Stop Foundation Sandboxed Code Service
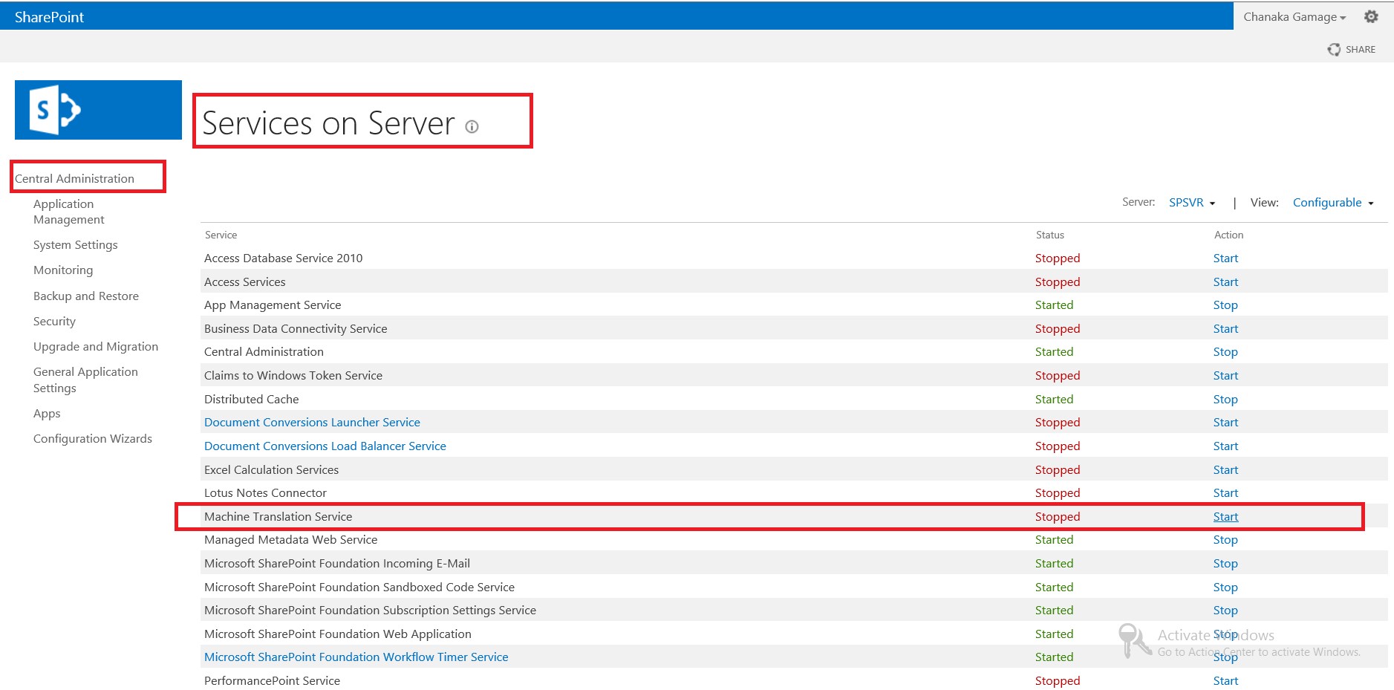The height and width of the screenshot is (690, 1394). pos(1225,587)
